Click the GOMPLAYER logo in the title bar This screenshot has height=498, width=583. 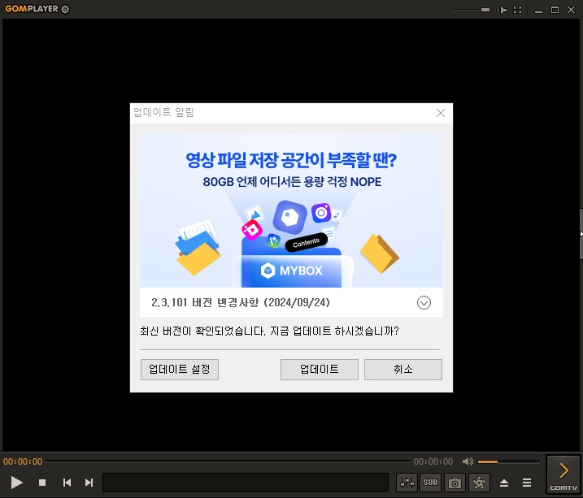[x=32, y=9]
